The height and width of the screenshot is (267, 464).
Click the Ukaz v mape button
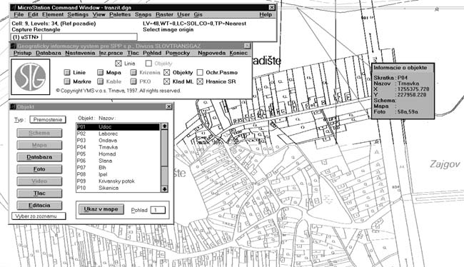101,209
